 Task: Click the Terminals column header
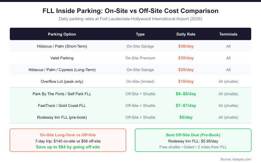tap(228, 34)
